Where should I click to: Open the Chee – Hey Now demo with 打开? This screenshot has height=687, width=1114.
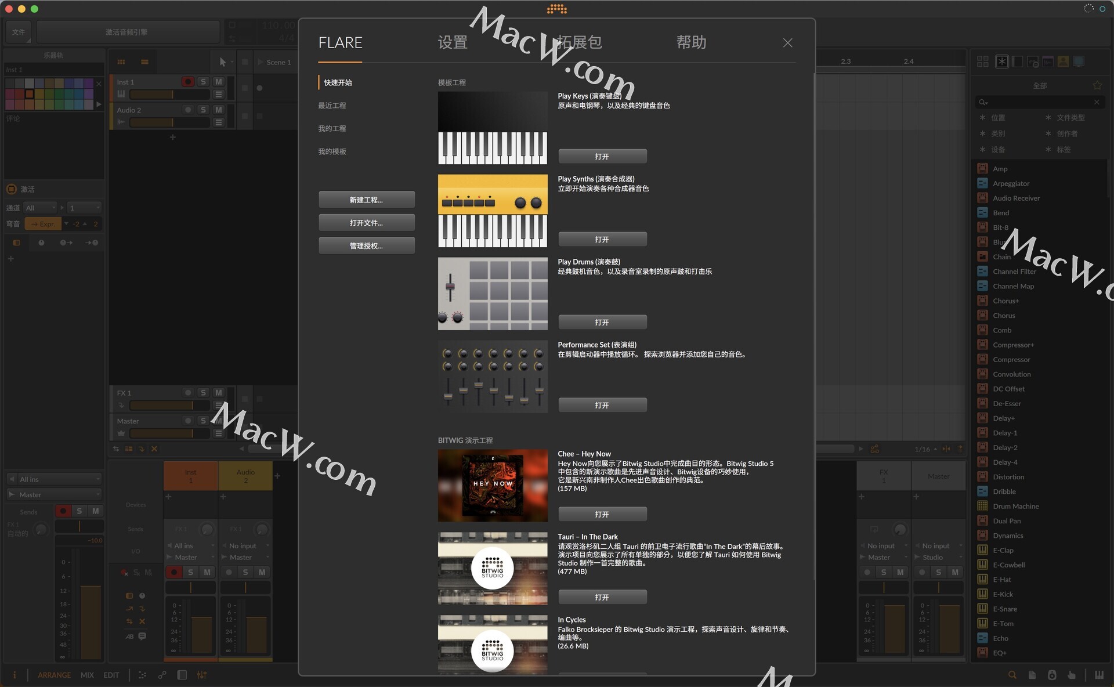(x=602, y=514)
